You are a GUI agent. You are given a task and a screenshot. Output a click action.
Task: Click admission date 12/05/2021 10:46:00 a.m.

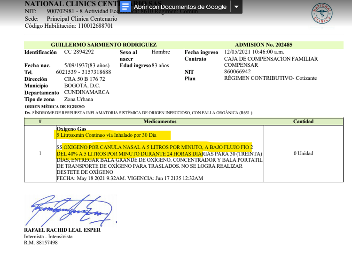click(x=254, y=52)
